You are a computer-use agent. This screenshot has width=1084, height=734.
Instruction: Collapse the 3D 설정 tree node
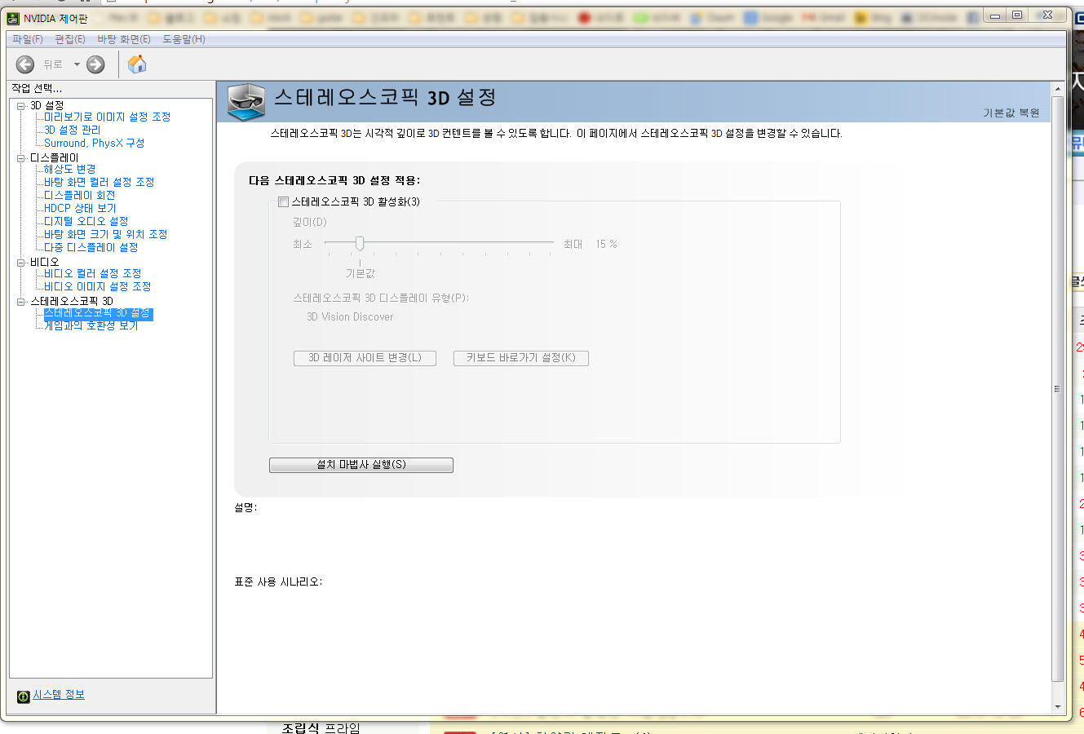21,106
